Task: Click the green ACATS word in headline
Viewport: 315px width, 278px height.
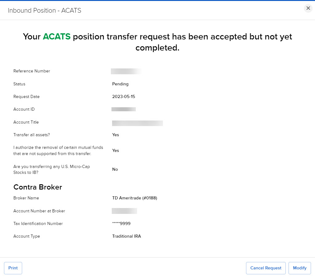Action: point(57,37)
